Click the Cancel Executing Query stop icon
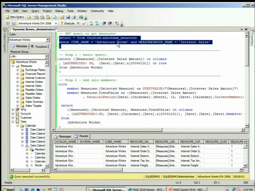Screen dimensions: 255x191 click(x=78, y=23)
